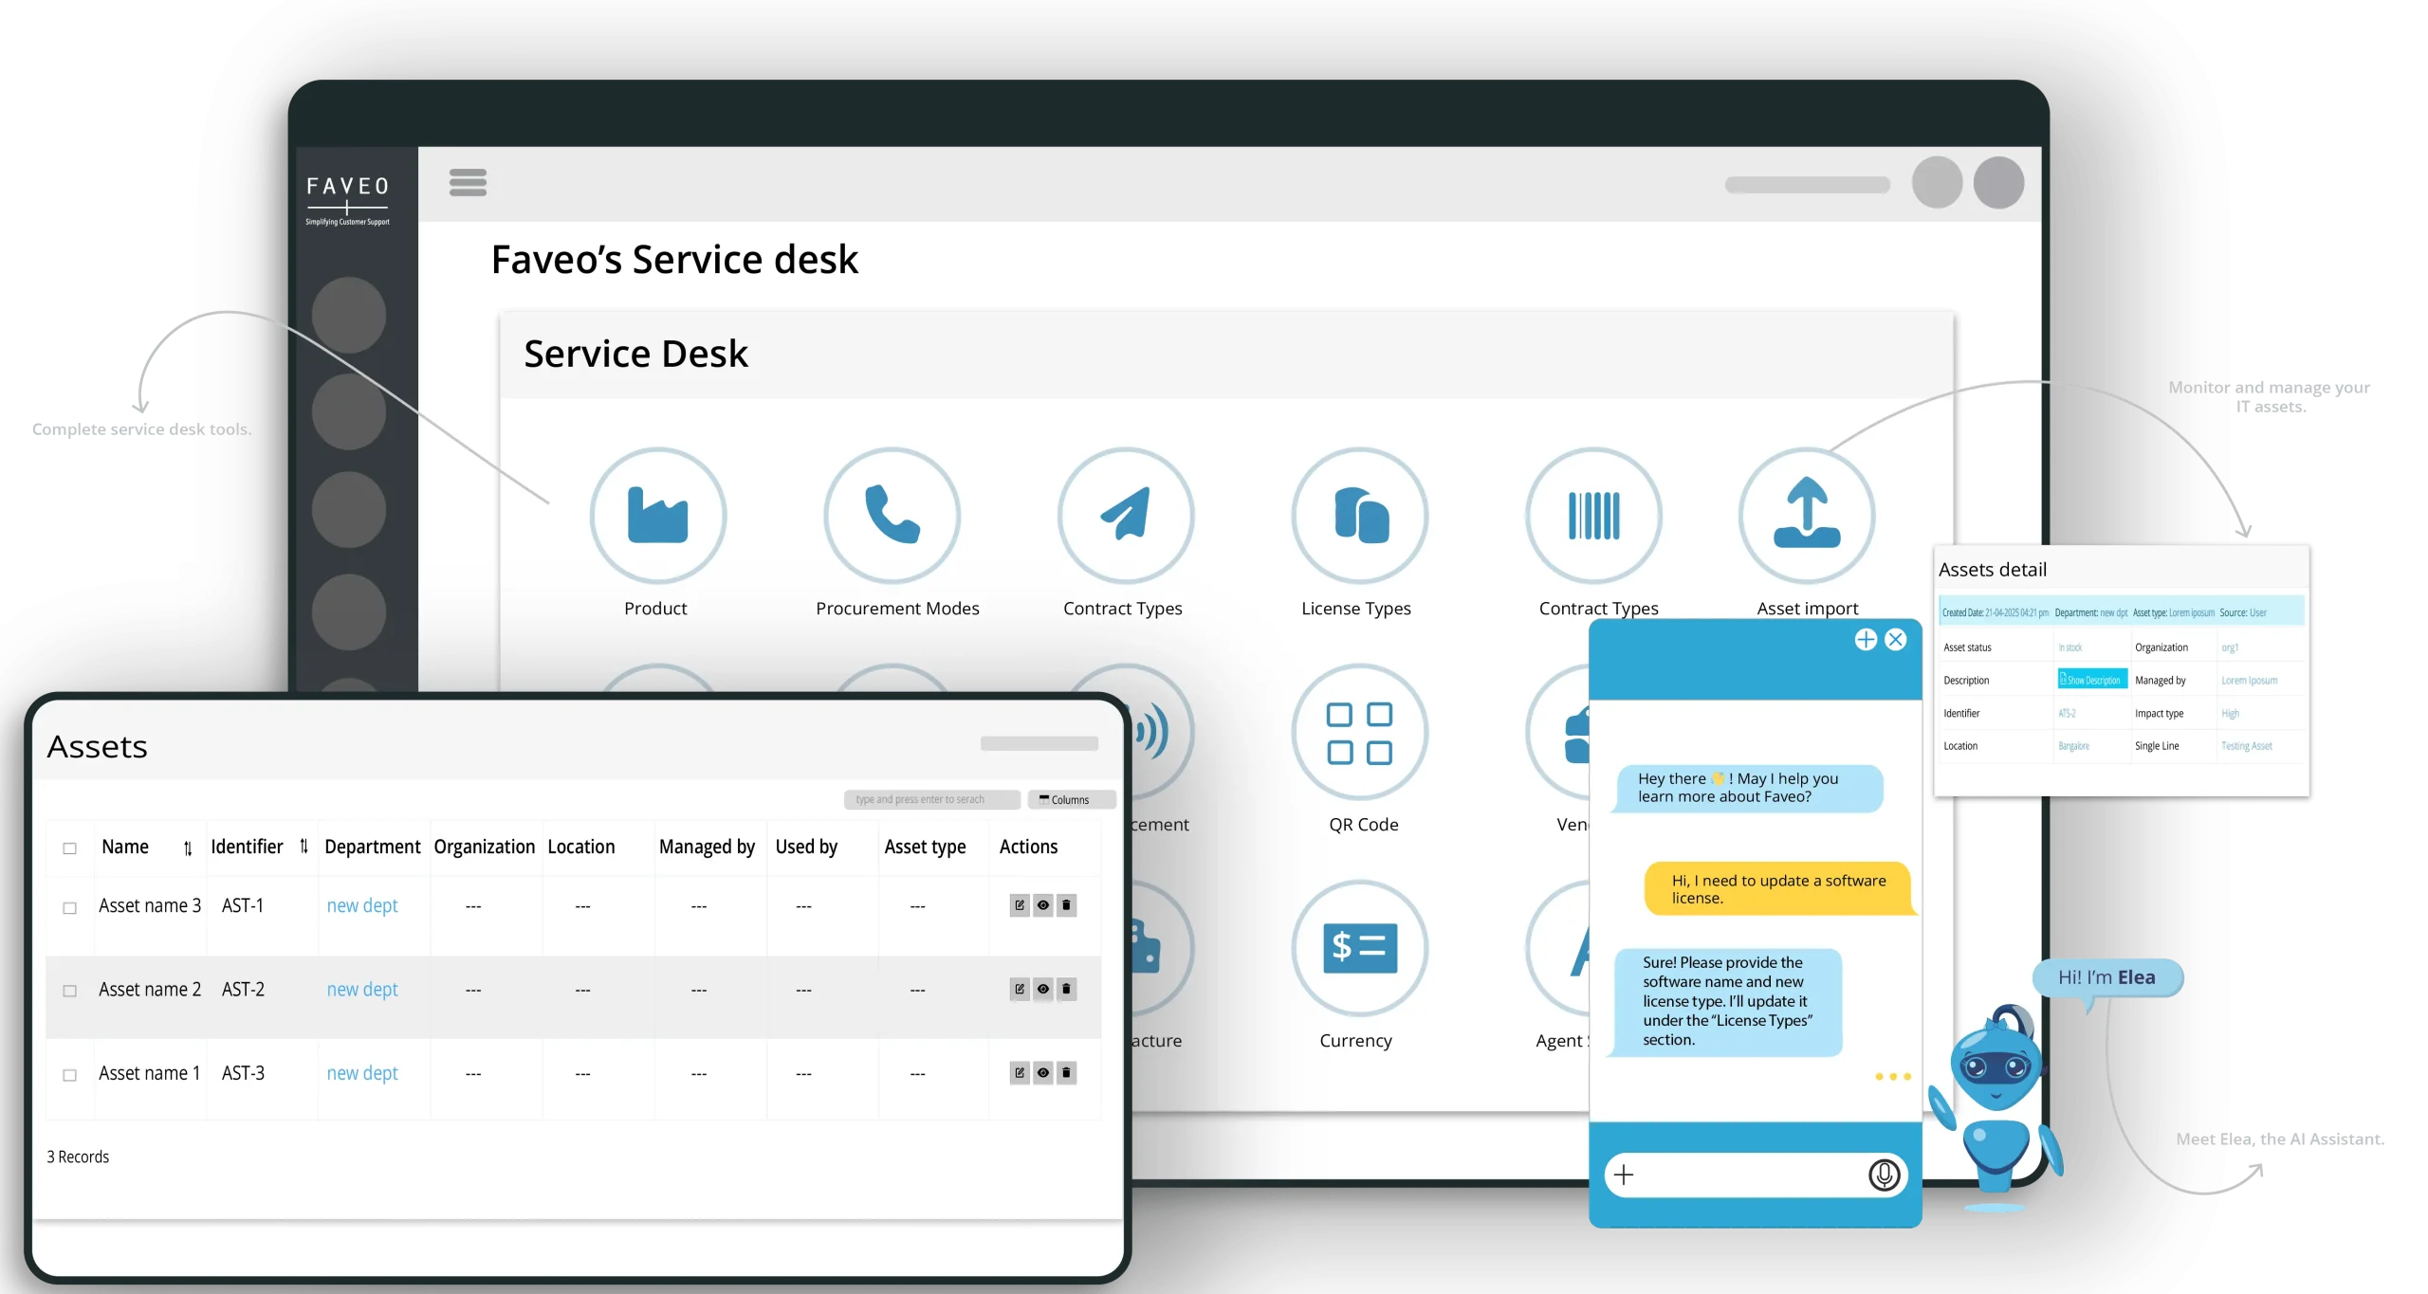Screen dimensions: 2428x1294
Task: Click the FAVEO logo in the sidebar
Action: pos(347,199)
